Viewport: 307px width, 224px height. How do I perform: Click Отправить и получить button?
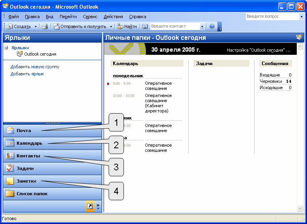(x=80, y=26)
